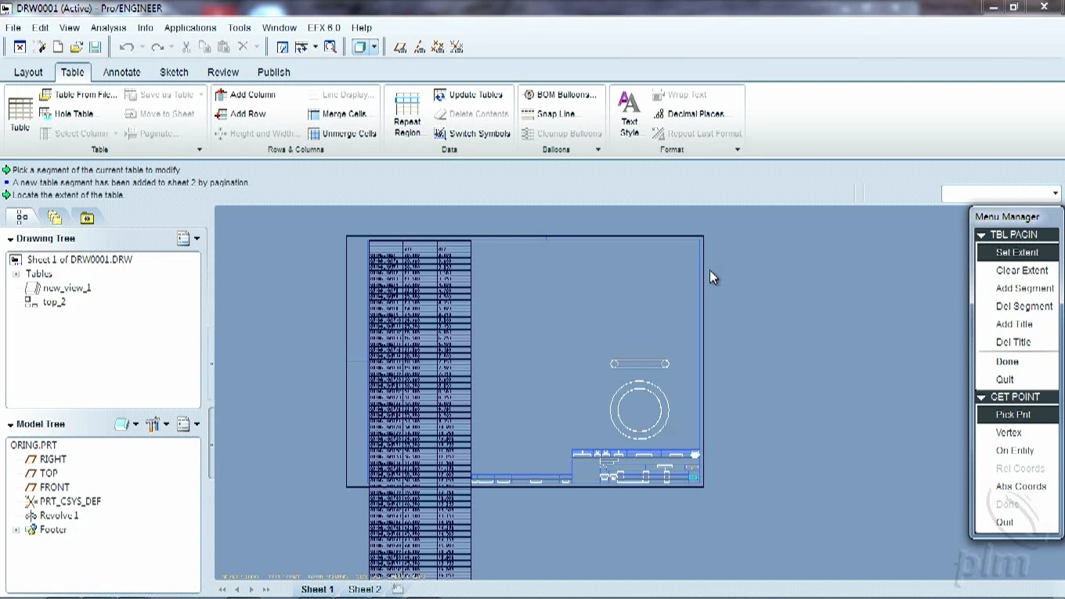Open the Analysis menu

point(108,27)
